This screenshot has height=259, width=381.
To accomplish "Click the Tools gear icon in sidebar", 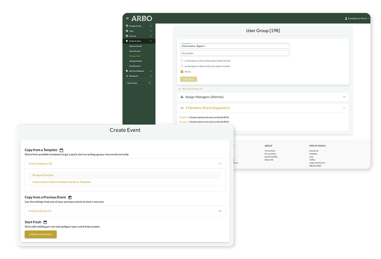I will coord(127,31).
